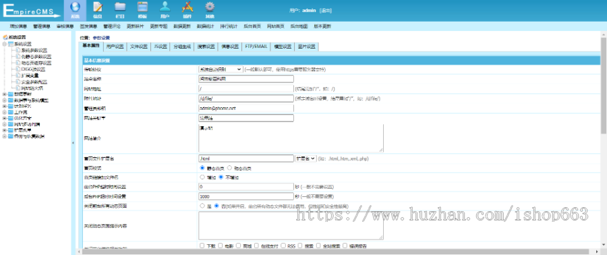Screen dimensions: 607x255
Task: Open the 其他 gear icon in header
Action: click(x=210, y=7)
